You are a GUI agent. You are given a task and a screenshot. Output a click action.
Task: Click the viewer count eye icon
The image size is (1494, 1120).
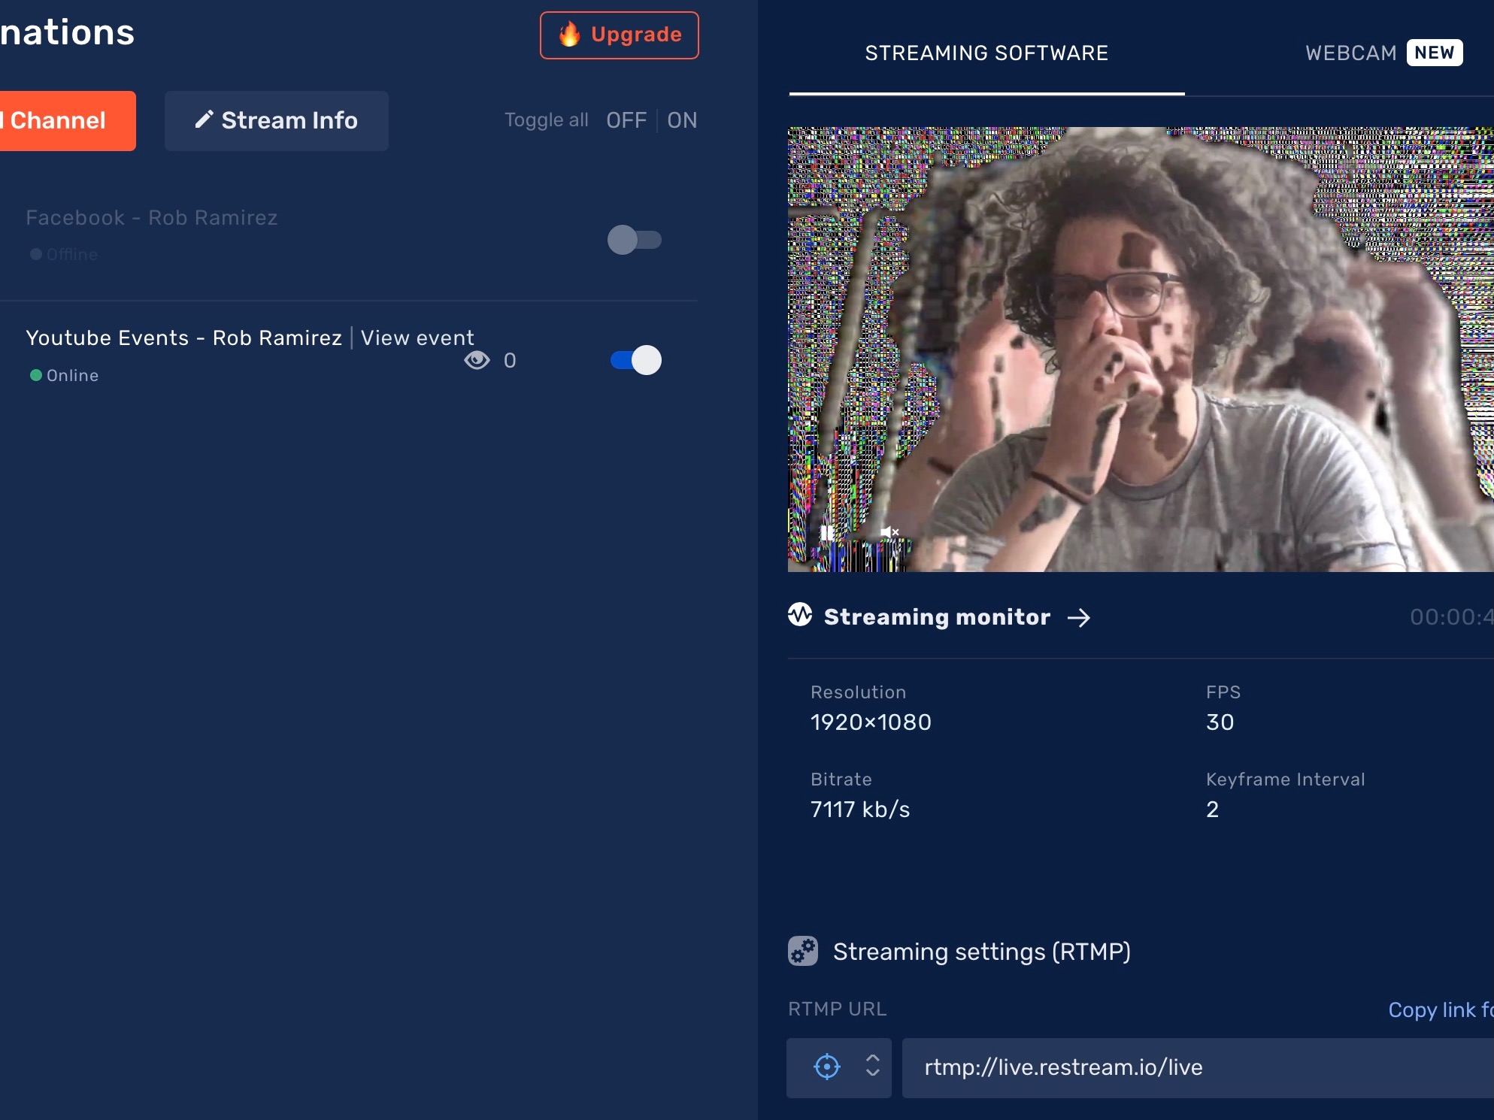click(x=477, y=361)
